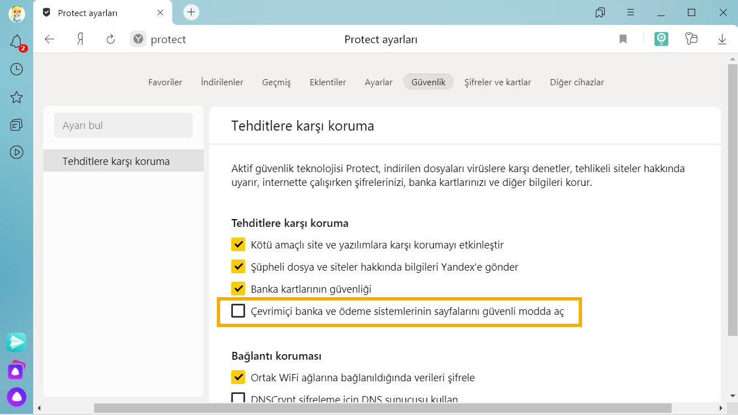Open the green Protect extension icon
The height and width of the screenshot is (415, 738).
(661, 39)
